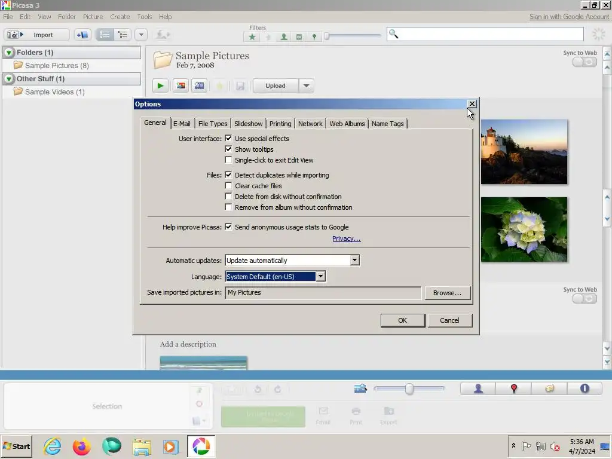Play fullscreen slideshow green arrow button

tap(160, 86)
